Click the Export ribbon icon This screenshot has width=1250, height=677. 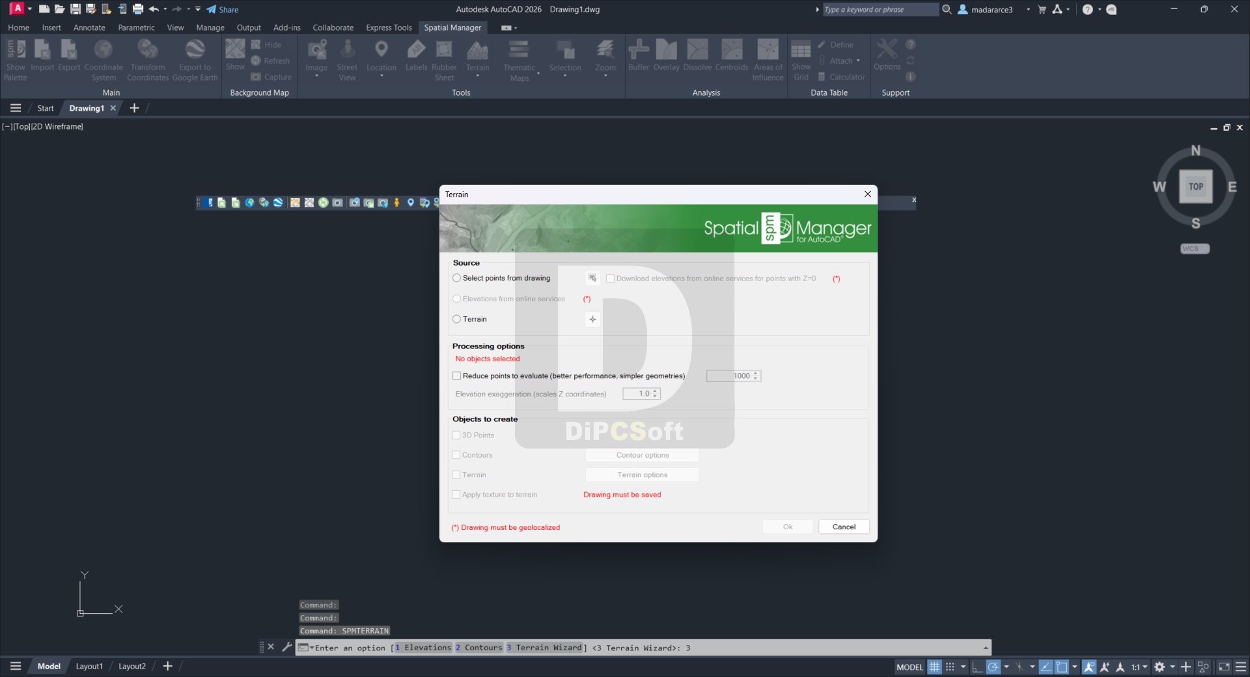69,56
